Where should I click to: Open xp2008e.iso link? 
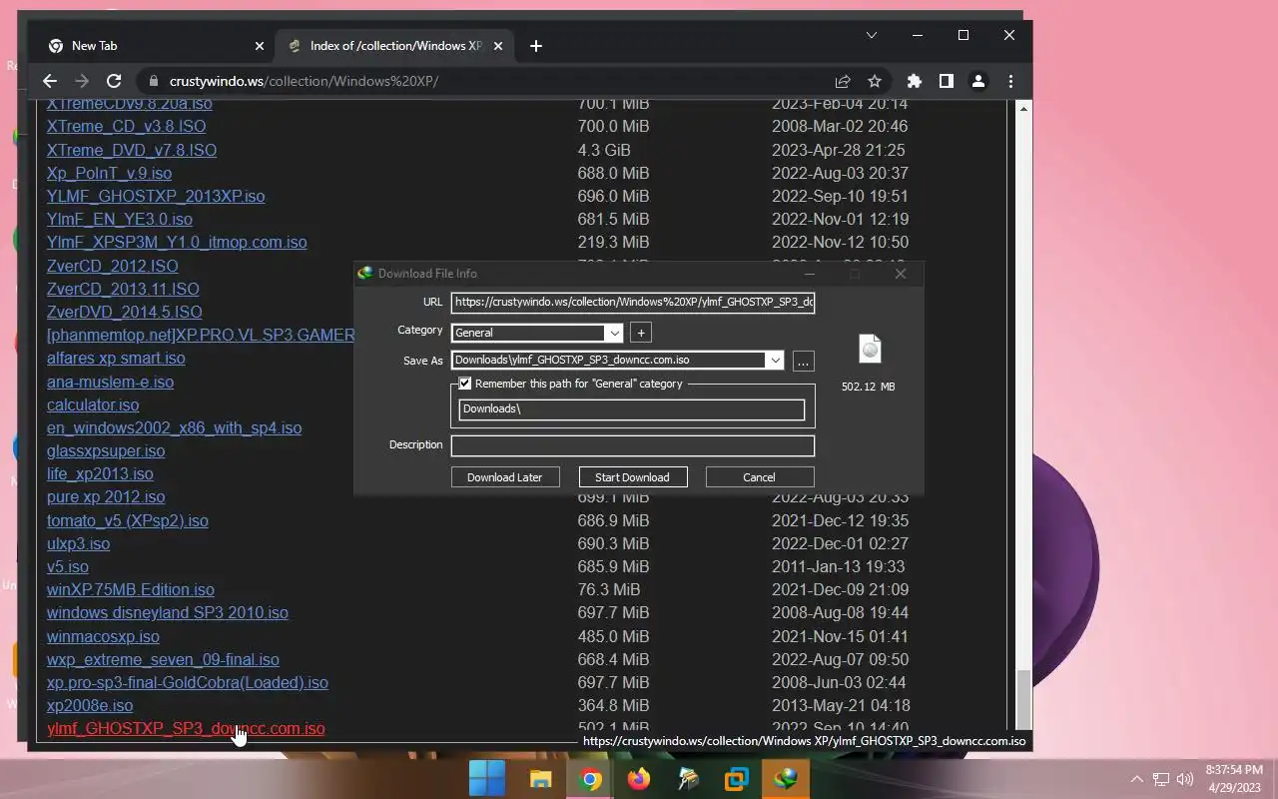click(90, 705)
